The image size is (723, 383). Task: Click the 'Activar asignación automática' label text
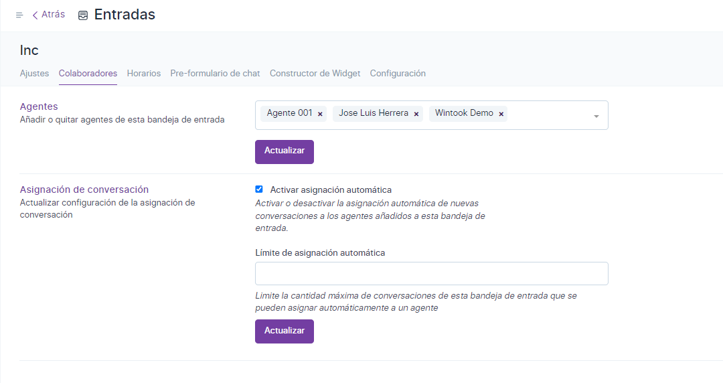(x=331, y=190)
